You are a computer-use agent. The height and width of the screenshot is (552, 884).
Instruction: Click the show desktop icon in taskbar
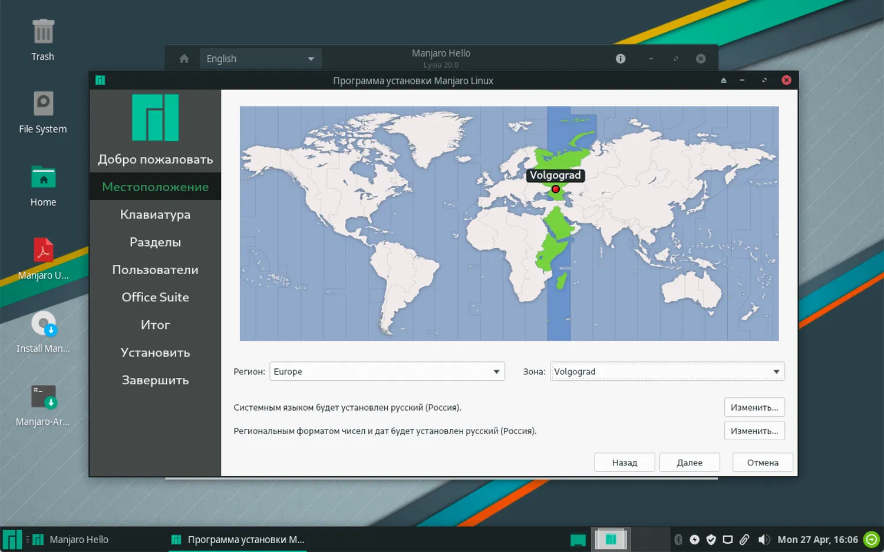[578, 539]
